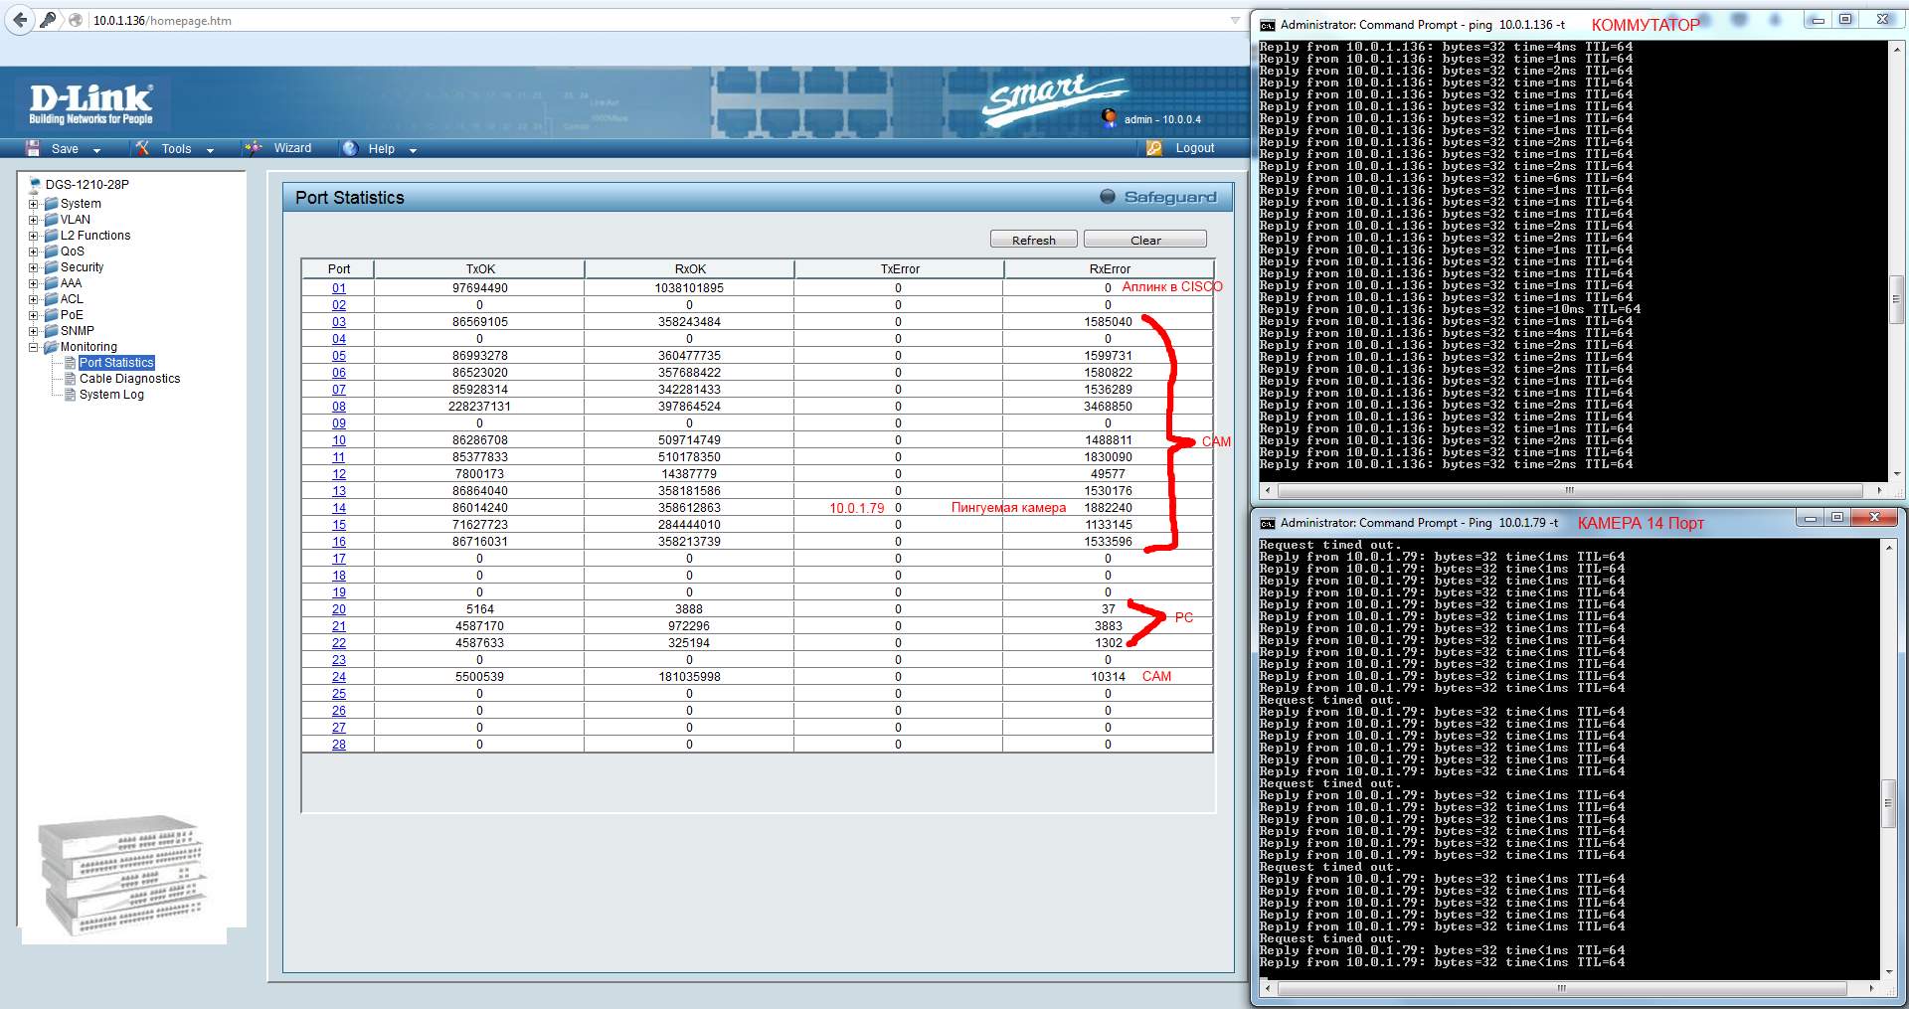Click the browser URL address field
This screenshot has height=1009, width=1909.
656,20
